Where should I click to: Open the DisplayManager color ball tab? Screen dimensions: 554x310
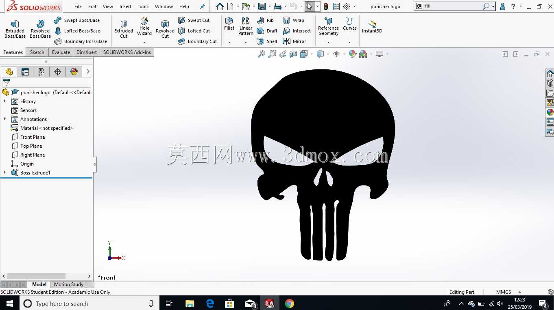click(x=74, y=72)
